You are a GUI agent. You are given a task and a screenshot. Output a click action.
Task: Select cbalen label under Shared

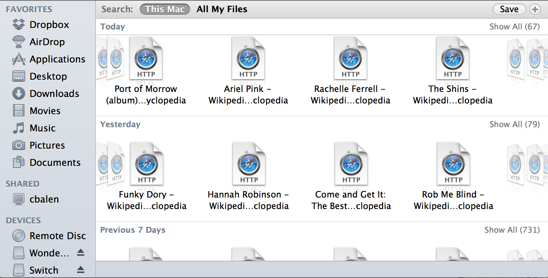[x=44, y=199]
